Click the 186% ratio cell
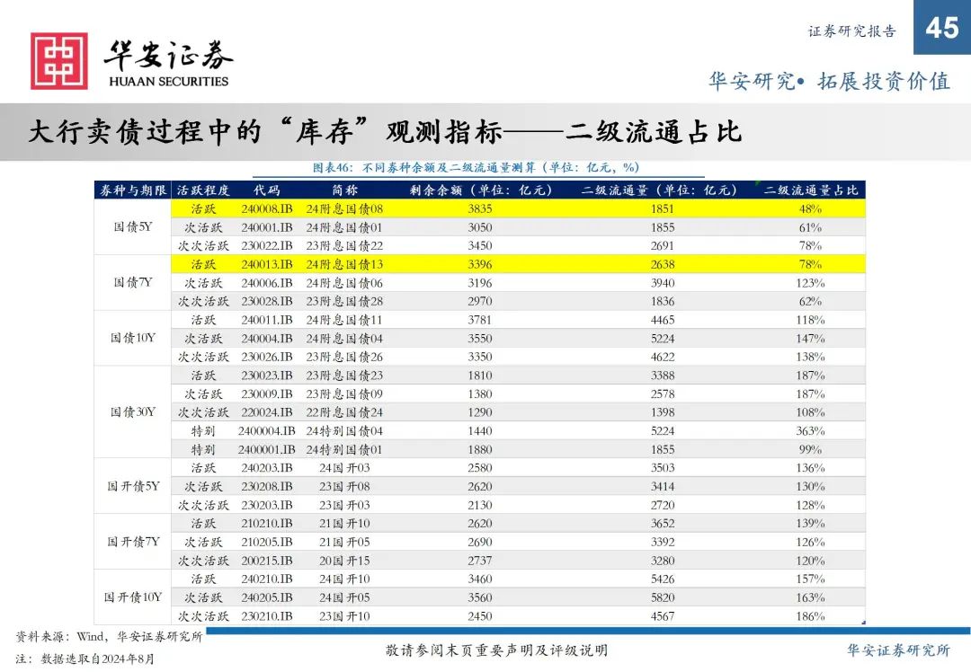 point(811,616)
